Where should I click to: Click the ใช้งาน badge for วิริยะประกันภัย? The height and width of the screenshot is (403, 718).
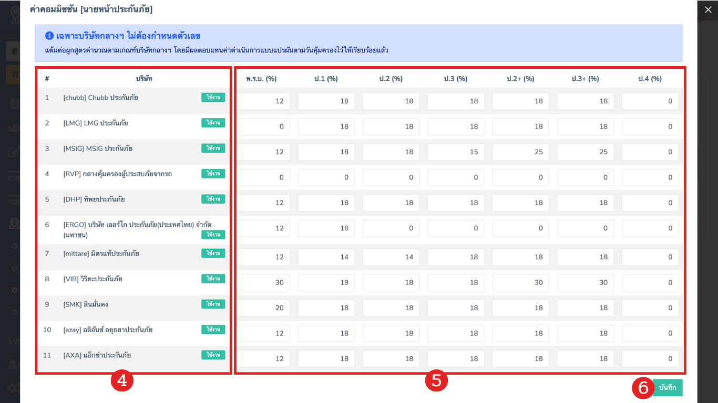pos(213,279)
